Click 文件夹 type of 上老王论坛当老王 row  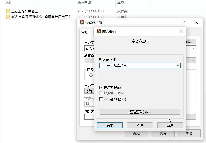(122, 11)
